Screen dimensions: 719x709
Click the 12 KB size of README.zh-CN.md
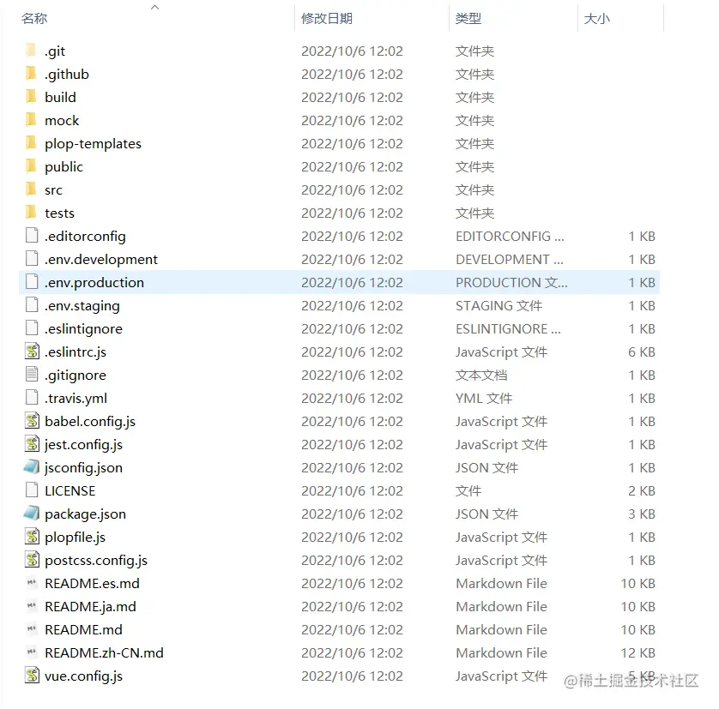click(637, 652)
